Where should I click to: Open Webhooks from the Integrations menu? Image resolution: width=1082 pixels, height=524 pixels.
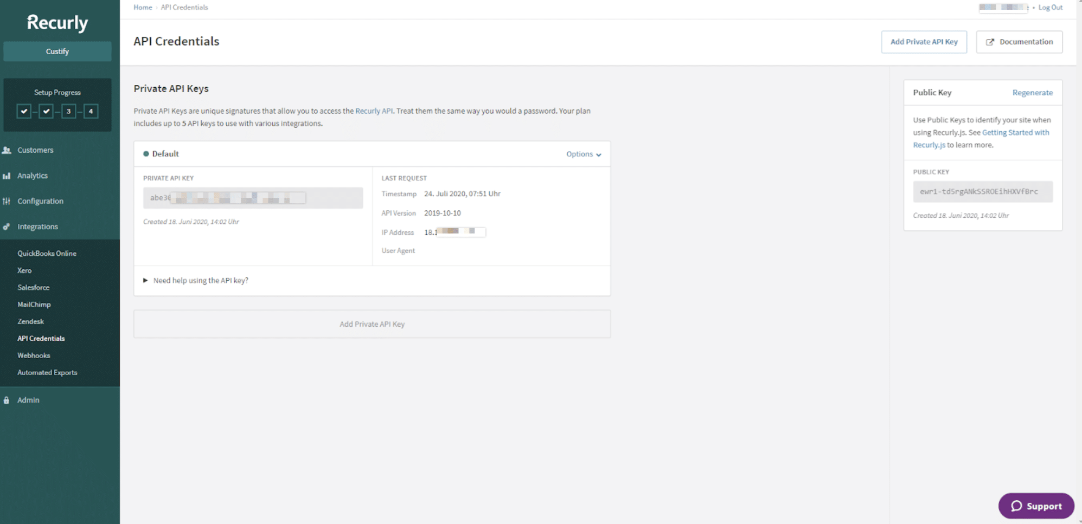click(33, 355)
